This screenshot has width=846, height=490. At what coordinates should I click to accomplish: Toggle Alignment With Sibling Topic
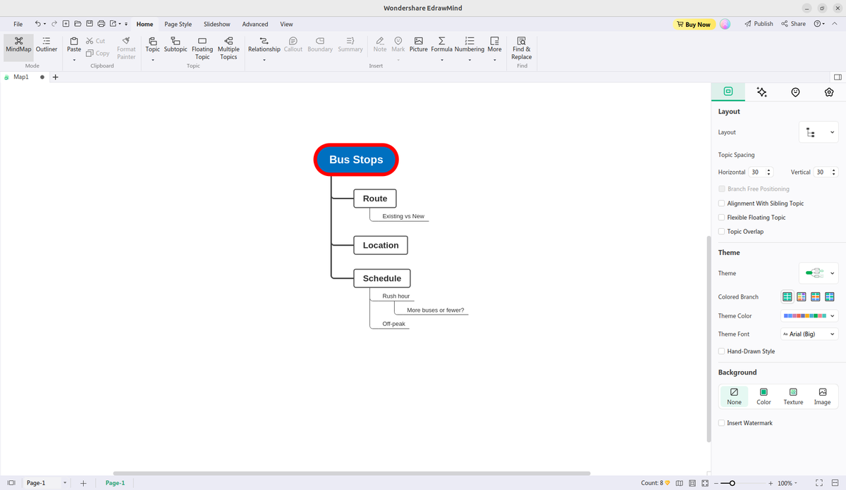pyautogui.click(x=721, y=203)
